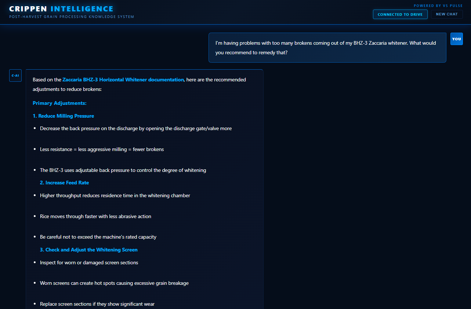This screenshot has width=471, height=309.
Task: Click the Connected to Drive button
Action: click(400, 14)
